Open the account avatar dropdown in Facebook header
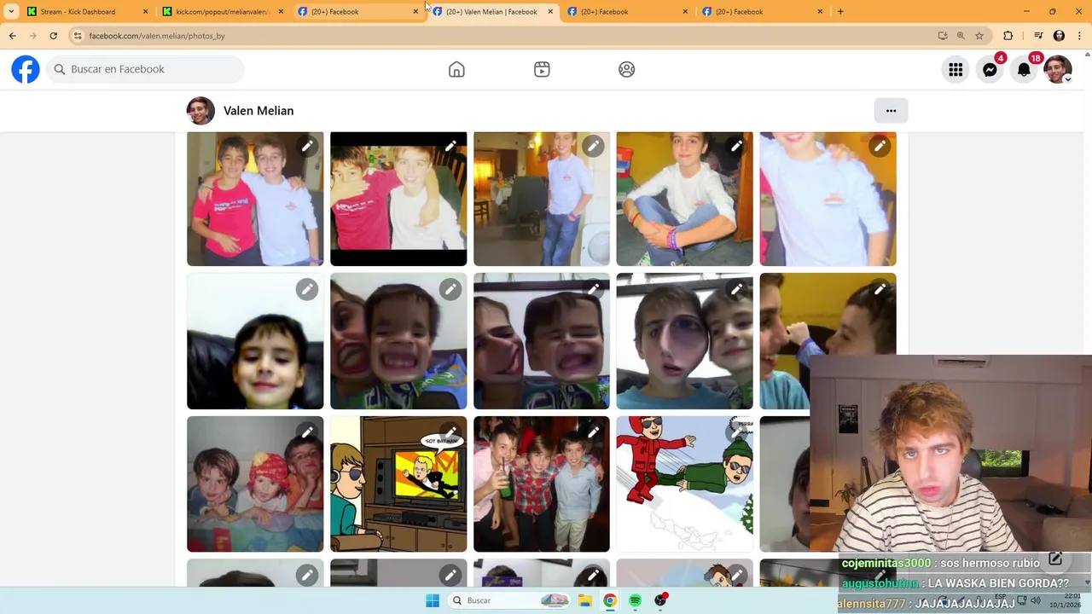Image resolution: width=1092 pixels, height=614 pixels. [x=1058, y=70]
